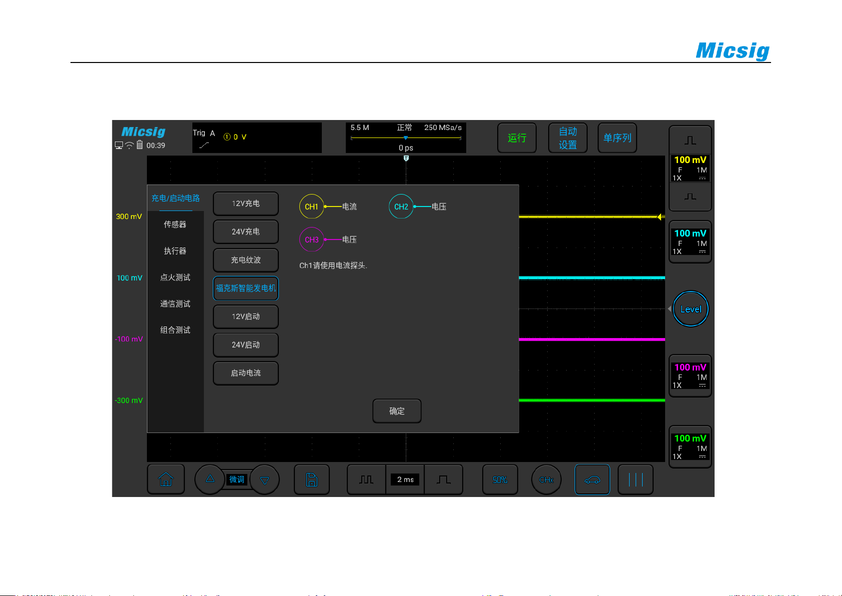The width and height of the screenshot is (842, 596).
Task: Tap the -100 mV magenta offset label
Action: tap(129, 339)
